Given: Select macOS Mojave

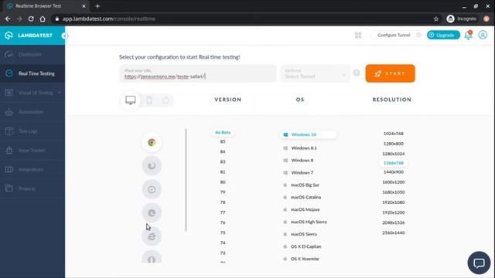Looking at the screenshot, I should click(x=302, y=209).
